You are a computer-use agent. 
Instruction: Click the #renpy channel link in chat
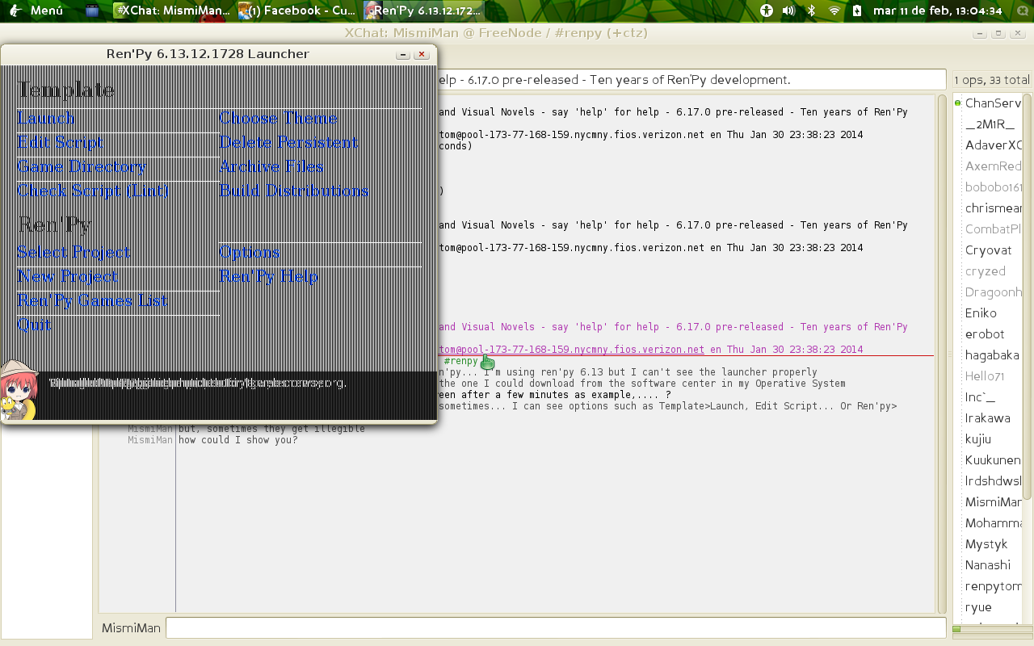tap(460, 361)
